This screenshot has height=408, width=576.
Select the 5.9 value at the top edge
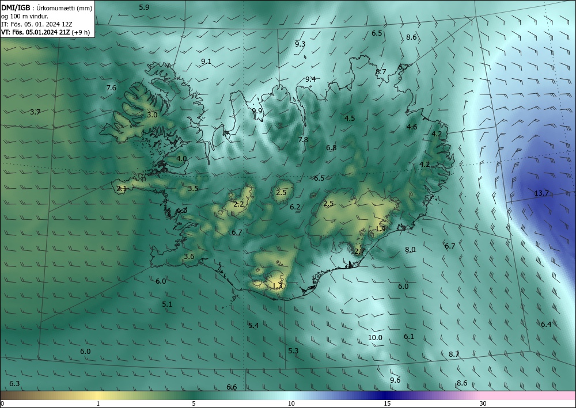click(x=144, y=7)
